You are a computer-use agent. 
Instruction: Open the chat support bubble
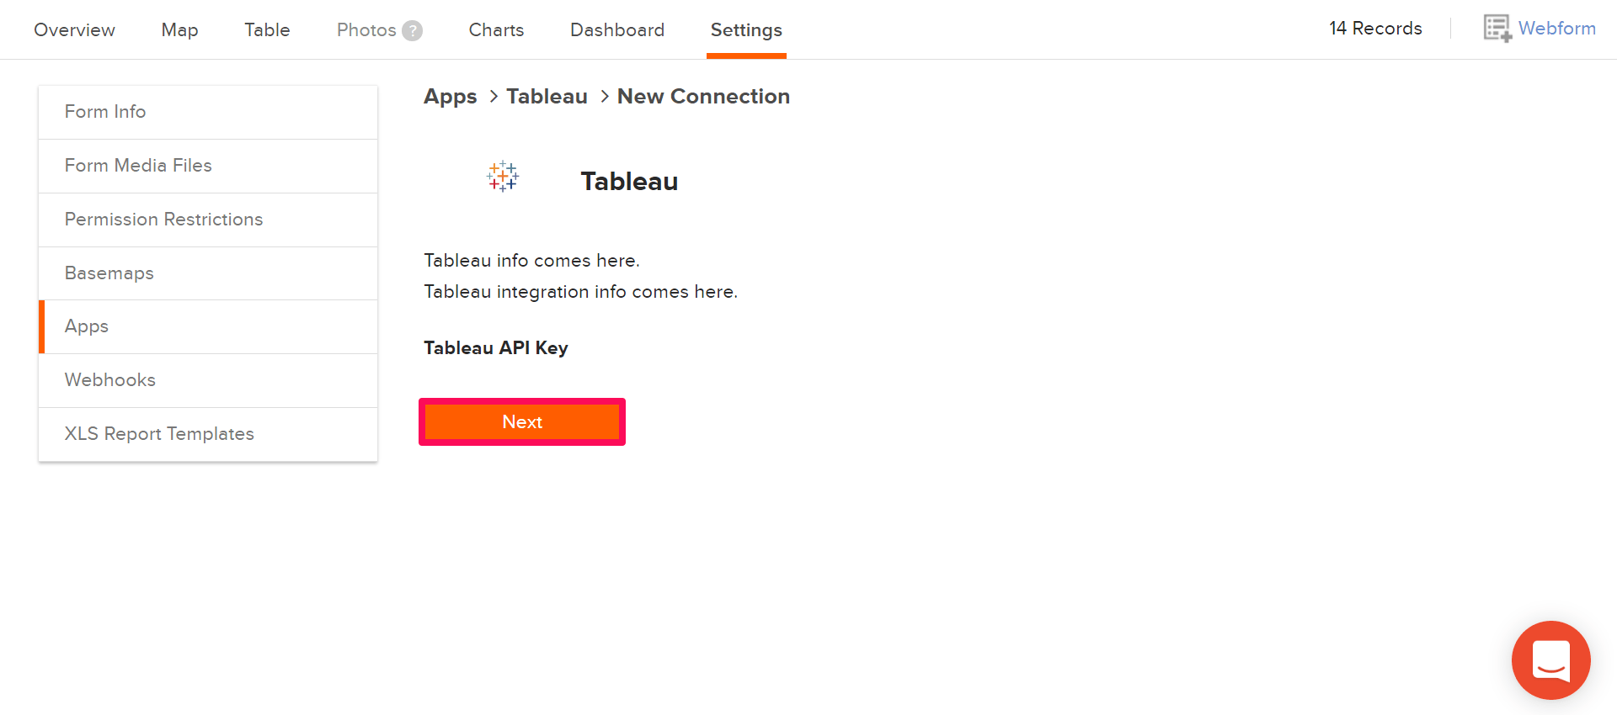click(1550, 660)
